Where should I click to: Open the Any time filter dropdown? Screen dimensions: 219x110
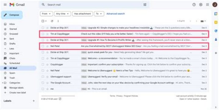coord(62,14)
